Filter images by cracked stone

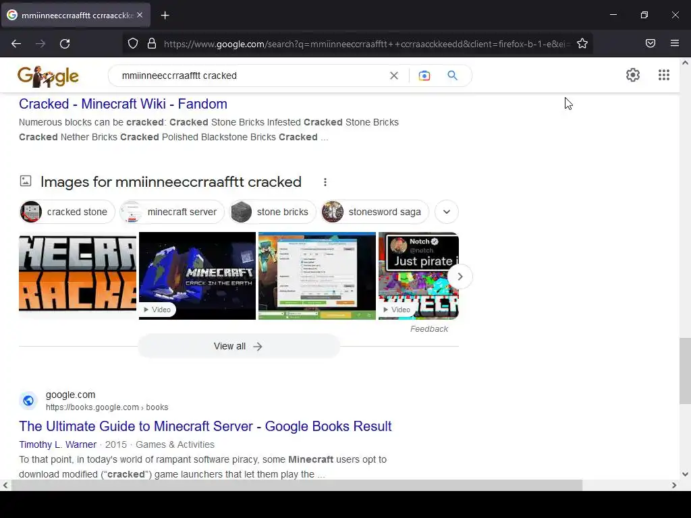coord(67,212)
